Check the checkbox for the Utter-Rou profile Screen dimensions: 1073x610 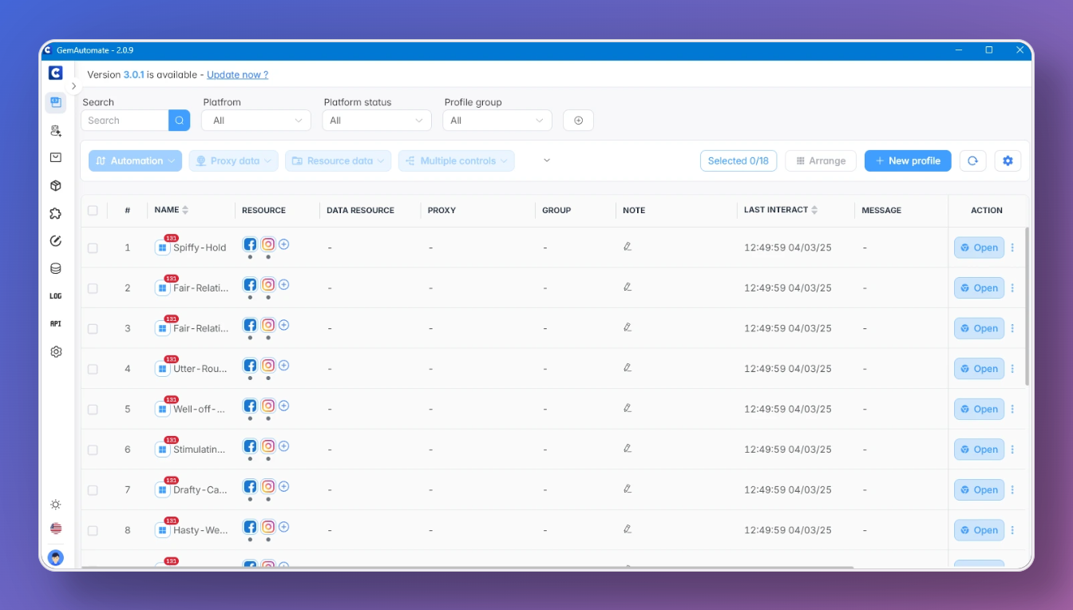pyautogui.click(x=93, y=368)
